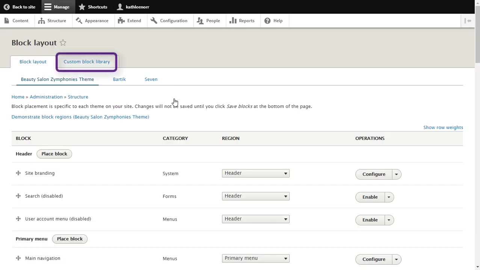Click the People admin icon
Viewport: 480px width, 270px height.
pyautogui.click(x=200, y=21)
